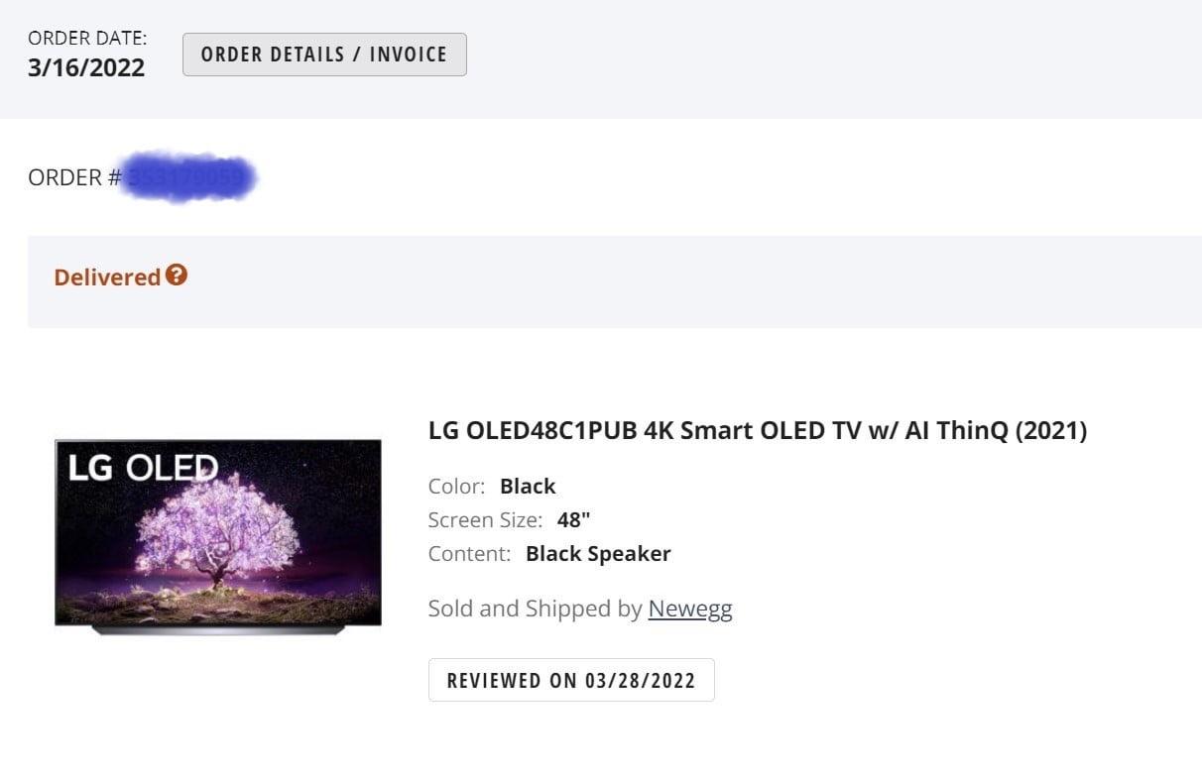Open the Newegg seller link
The height and width of the screenshot is (777, 1202).
690,609
